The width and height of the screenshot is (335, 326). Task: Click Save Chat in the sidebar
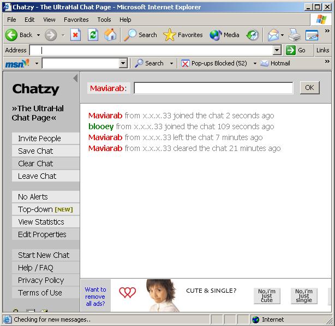click(46, 151)
